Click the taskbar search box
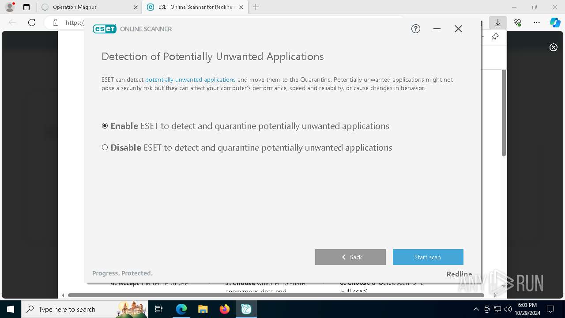Screen dimensions: 565x318 tap(85, 309)
